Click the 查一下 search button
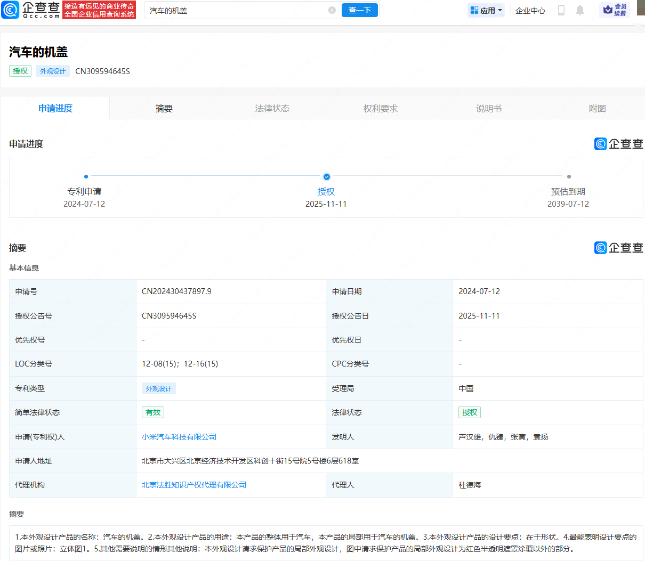645x561 pixels. pyautogui.click(x=359, y=10)
